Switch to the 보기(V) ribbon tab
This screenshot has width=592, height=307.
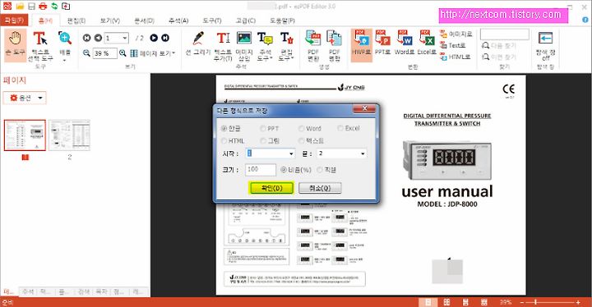[x=110, y=21]
